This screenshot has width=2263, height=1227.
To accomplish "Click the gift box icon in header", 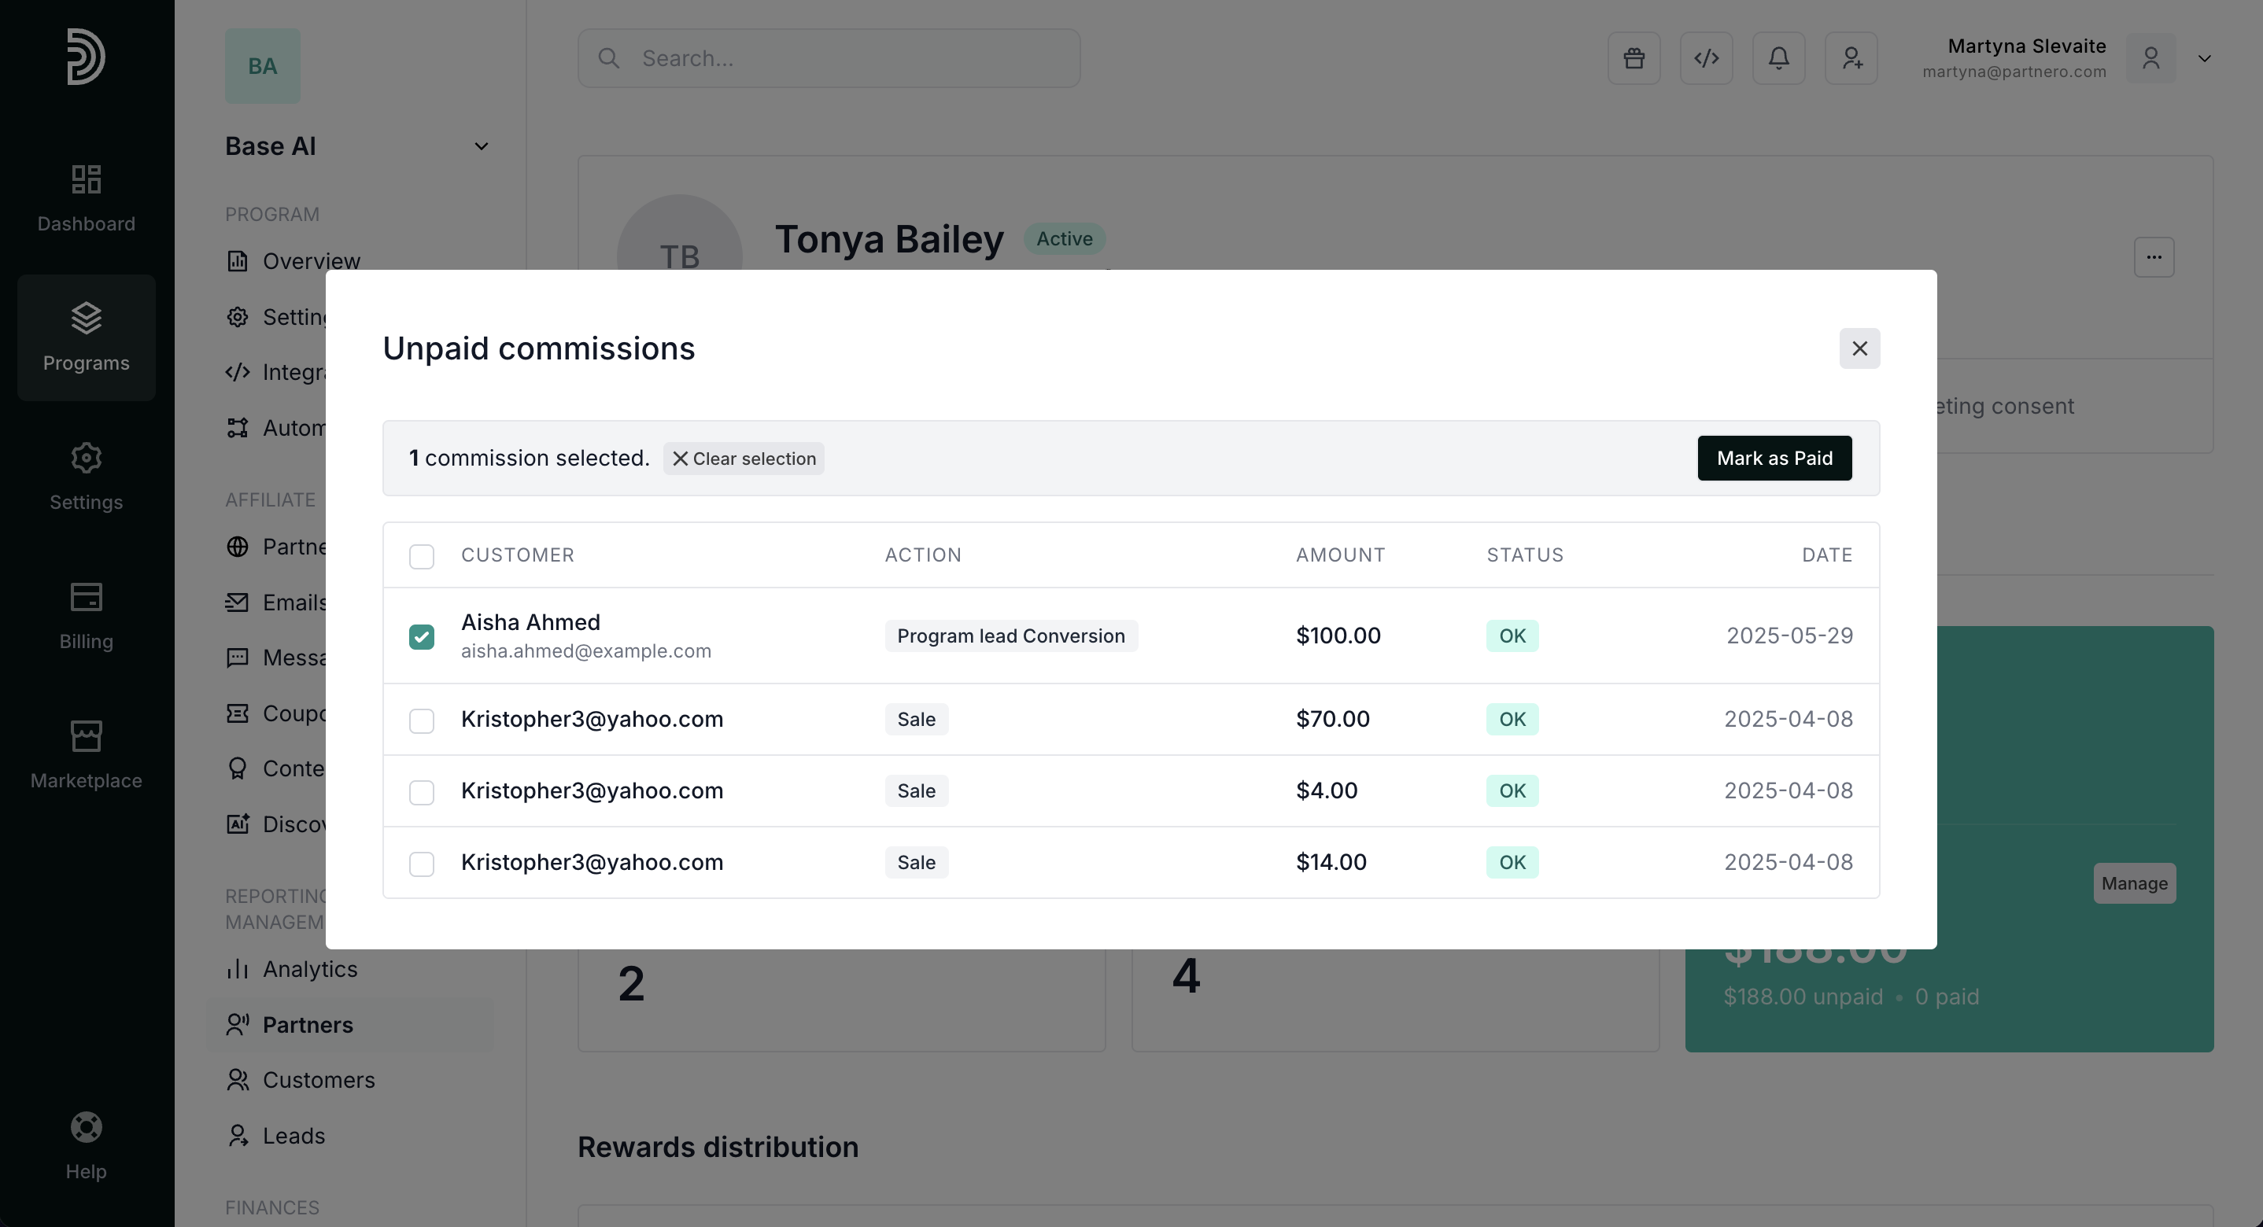I will click(1634, 58).
